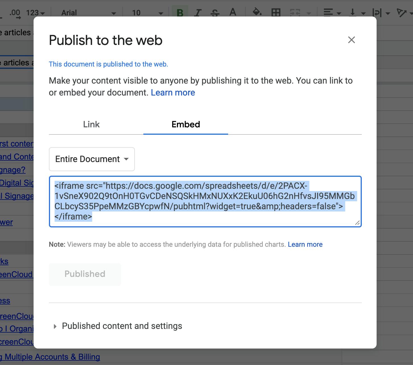
Task: Select the Embed tab
Action: (x=186, y=124)
